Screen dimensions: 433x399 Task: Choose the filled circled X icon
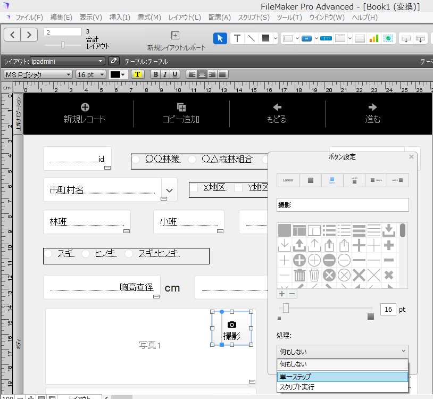point(329,275)
